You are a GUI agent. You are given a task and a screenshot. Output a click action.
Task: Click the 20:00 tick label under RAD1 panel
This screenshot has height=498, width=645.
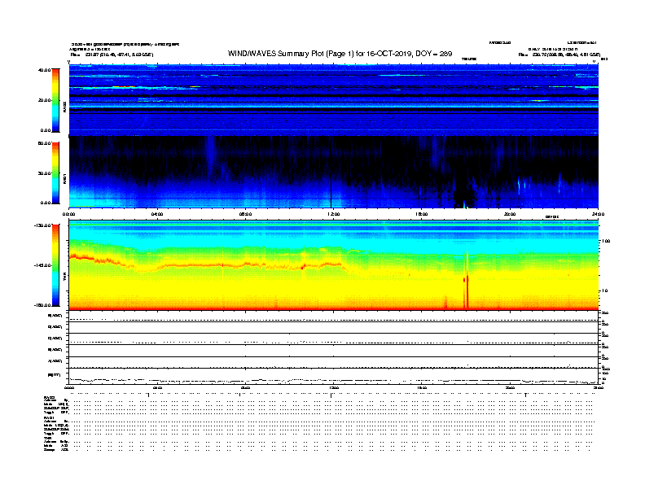point(510,214)
